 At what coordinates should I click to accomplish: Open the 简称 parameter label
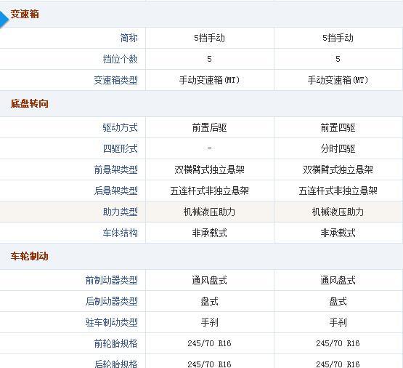pyautogui.click(x=129, y=38)
